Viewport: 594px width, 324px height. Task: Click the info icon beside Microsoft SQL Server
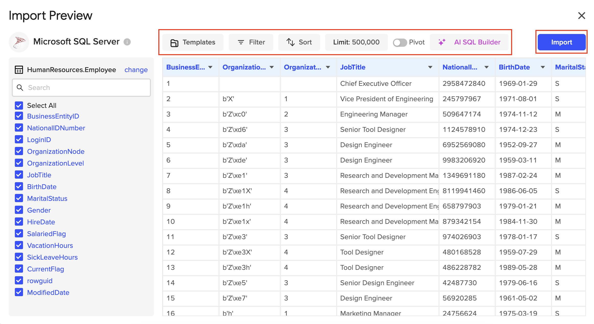point(127,42)
